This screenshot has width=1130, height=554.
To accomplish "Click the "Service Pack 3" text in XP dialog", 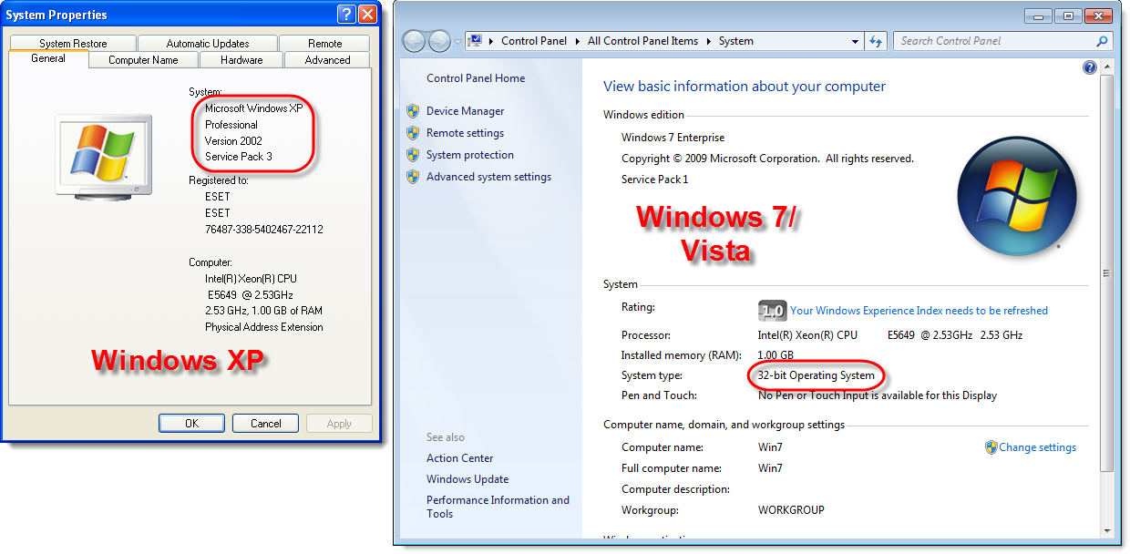I will pyautogui.click(x=239, y=157).
